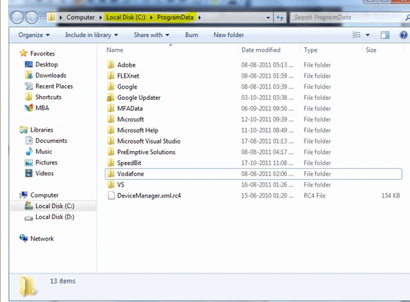
Task: Expand the arrow after Computer breadcrumb
Action: coord(100,18)
